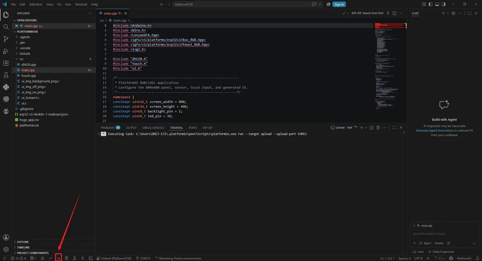The height and width of the screenshot is (261, 482).
Task: Open the Testing flask view in activity bar
Action: tap(6, 75)
